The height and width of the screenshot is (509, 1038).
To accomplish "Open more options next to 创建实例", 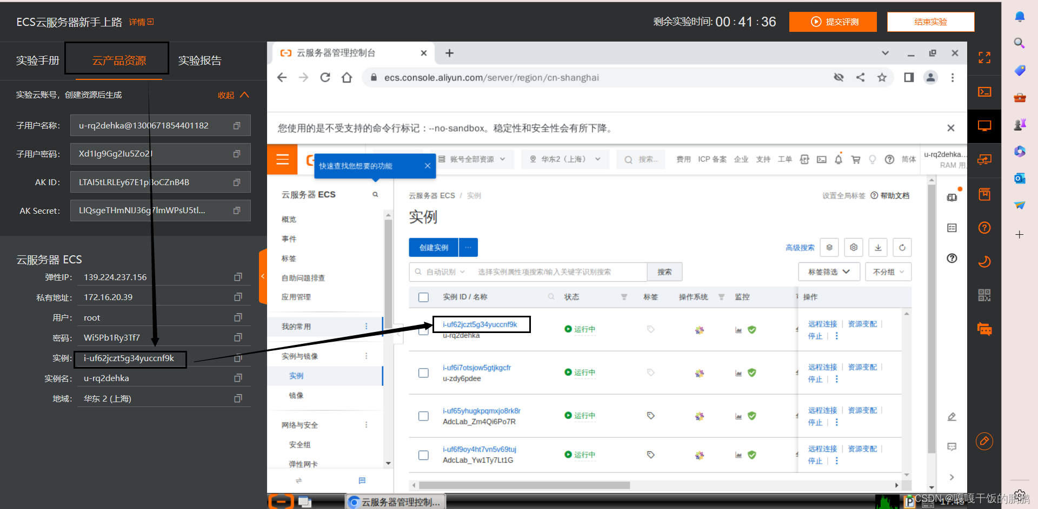I will point(468,247).
